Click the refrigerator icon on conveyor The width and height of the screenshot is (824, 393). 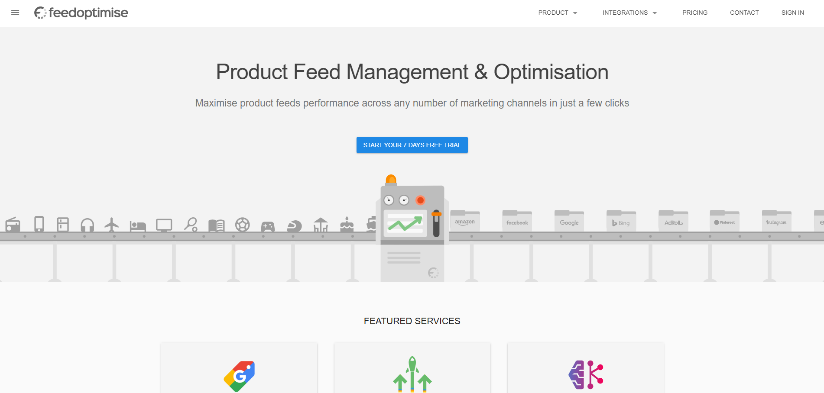[x=63, y=224]
